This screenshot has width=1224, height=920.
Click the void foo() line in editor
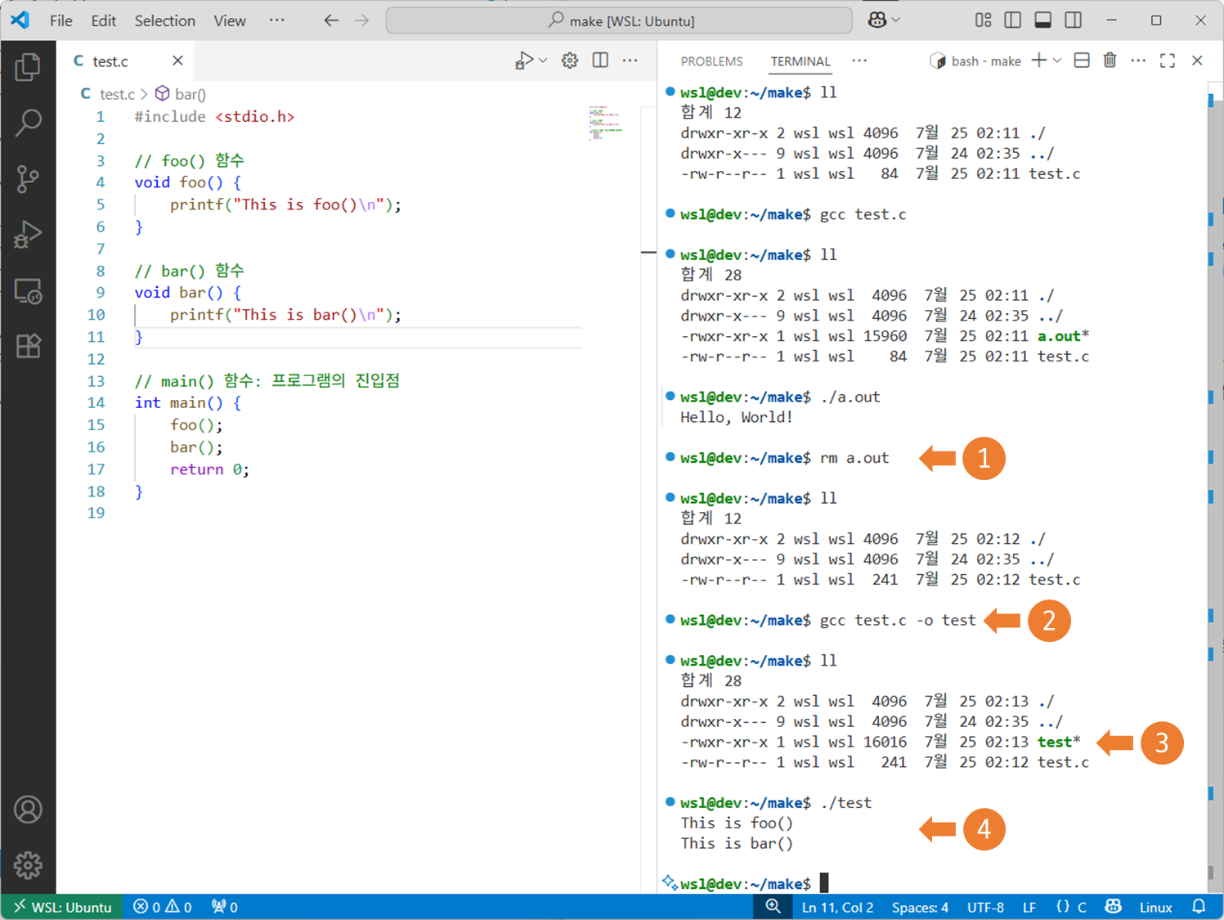[188, 182]
